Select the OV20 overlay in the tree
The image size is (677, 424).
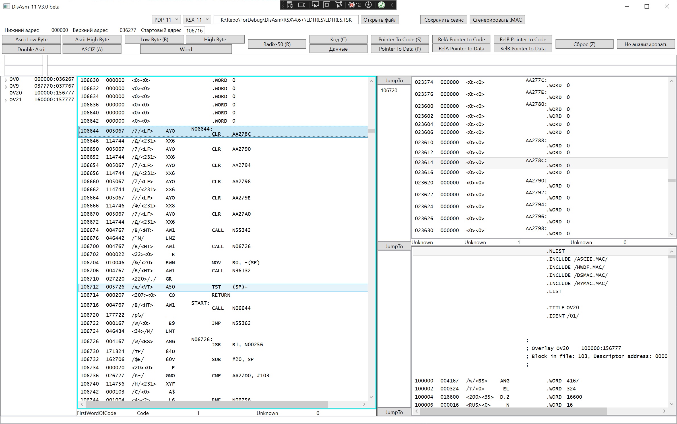(16, 93)
